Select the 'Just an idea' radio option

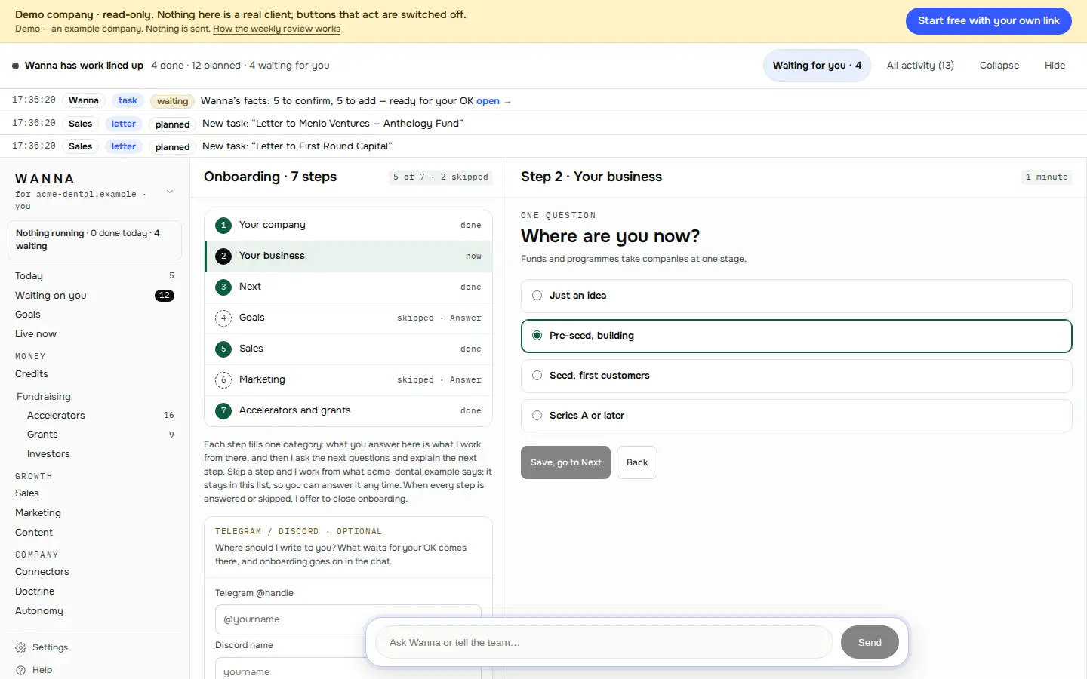click(x=796, y=296)
